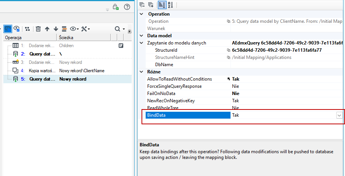This screenshot has height=176, width=345.
Task: Open the eye visibility dropdown in toolbar
Action: click(x=75, y=29)
